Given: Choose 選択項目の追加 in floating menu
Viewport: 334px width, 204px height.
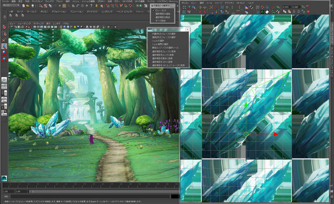Looking at the screenshot, I should 163,14.
